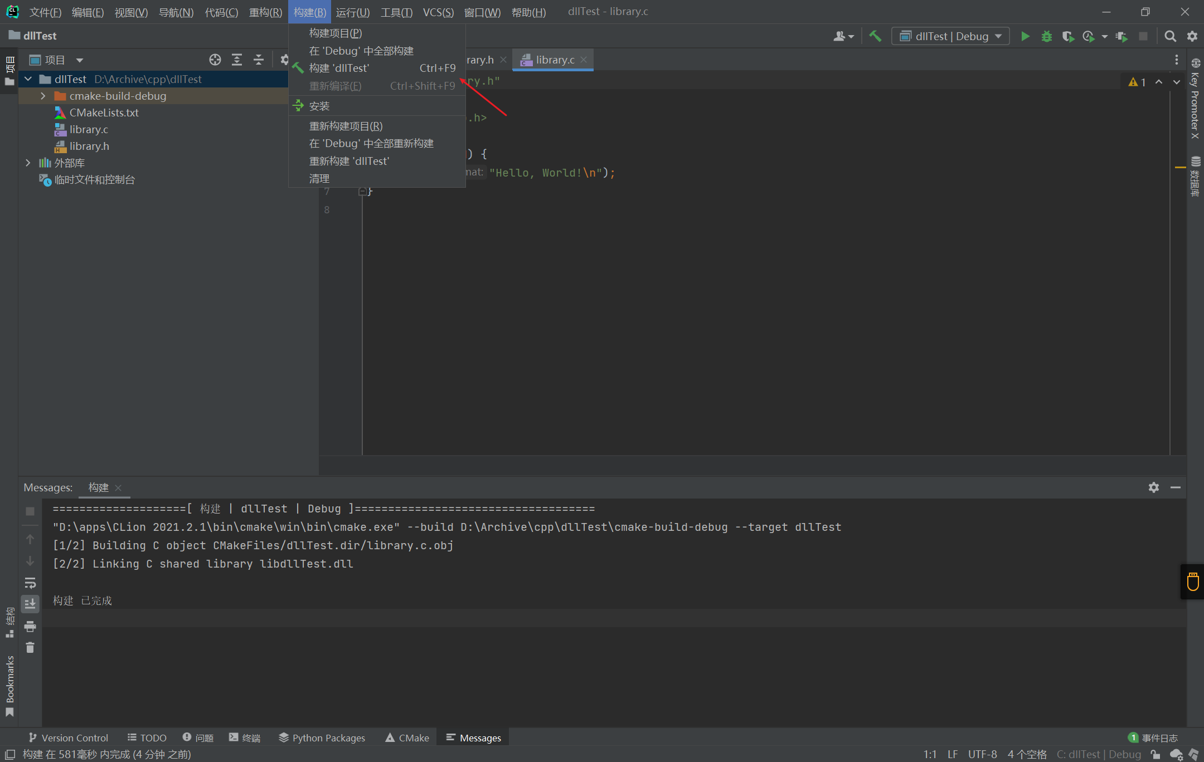Select CMakeLists.txt in project tree

(x=104, y=113)
